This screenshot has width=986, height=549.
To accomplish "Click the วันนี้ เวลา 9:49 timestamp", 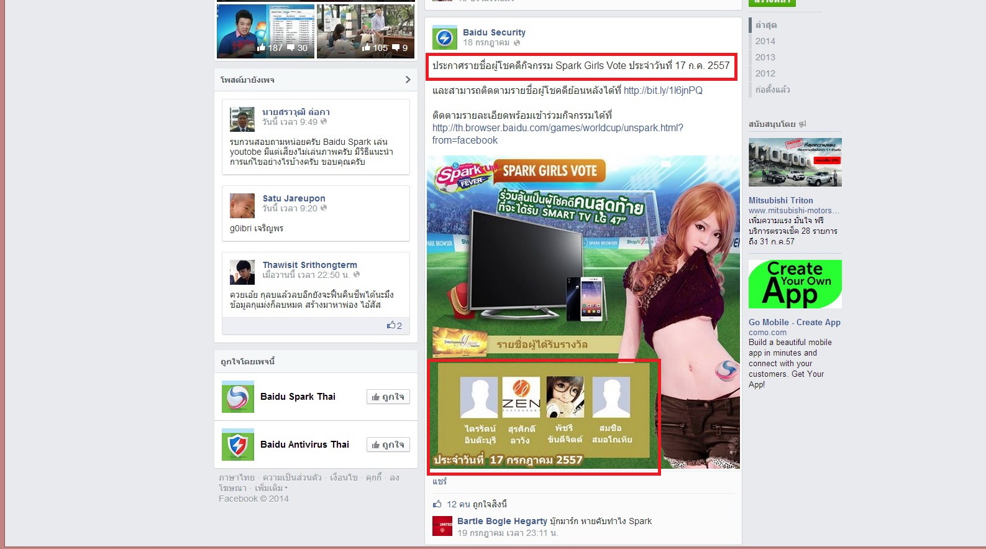I will click(290, 122).
